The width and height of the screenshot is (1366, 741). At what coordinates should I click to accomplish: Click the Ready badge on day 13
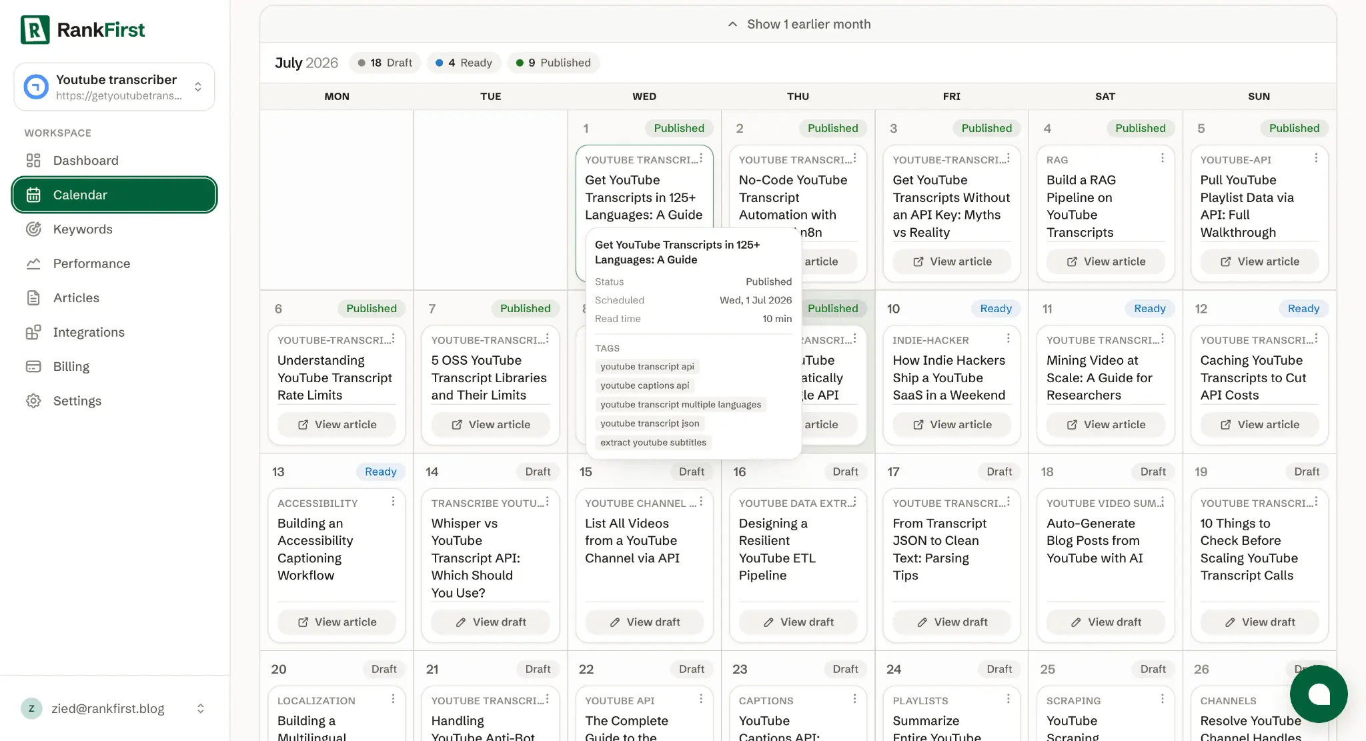[380, 472]
